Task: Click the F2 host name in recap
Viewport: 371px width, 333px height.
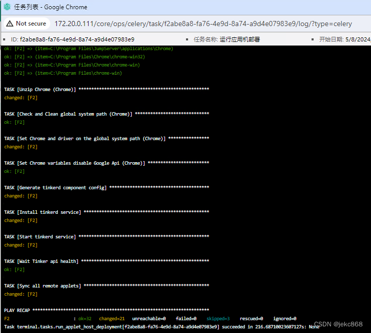Action: pyautogui.click(x=7, y=319)
